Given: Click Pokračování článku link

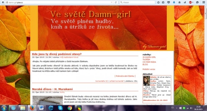Looking at the screenshot, I should point(125,76).
